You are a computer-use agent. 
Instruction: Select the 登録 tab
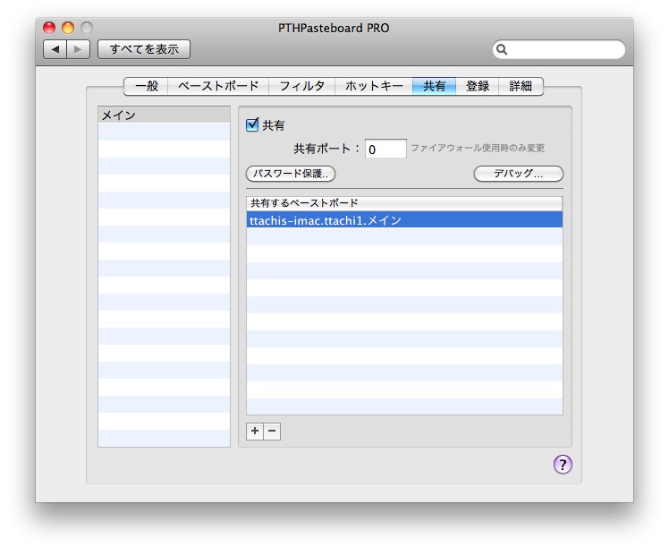click(x=478, y=87)
